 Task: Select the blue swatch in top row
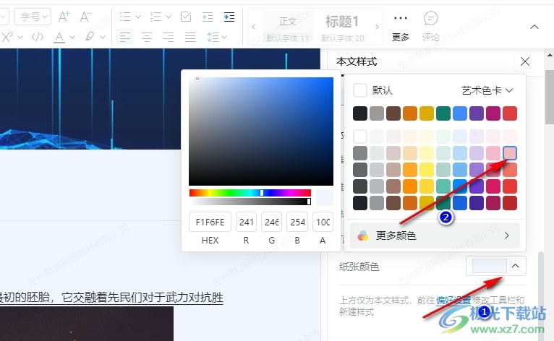click(460, 113)
